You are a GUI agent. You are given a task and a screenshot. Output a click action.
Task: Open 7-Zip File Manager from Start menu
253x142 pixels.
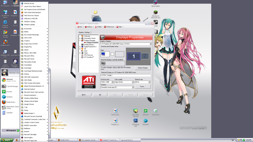click(x=10, y=87)
